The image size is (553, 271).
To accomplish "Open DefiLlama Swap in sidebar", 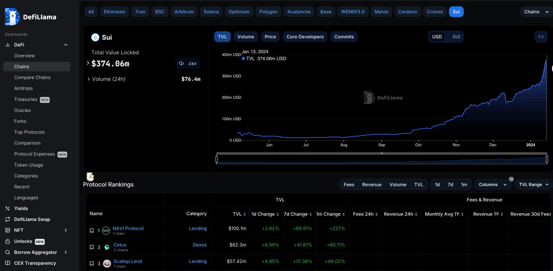I will tap(32, 219).
